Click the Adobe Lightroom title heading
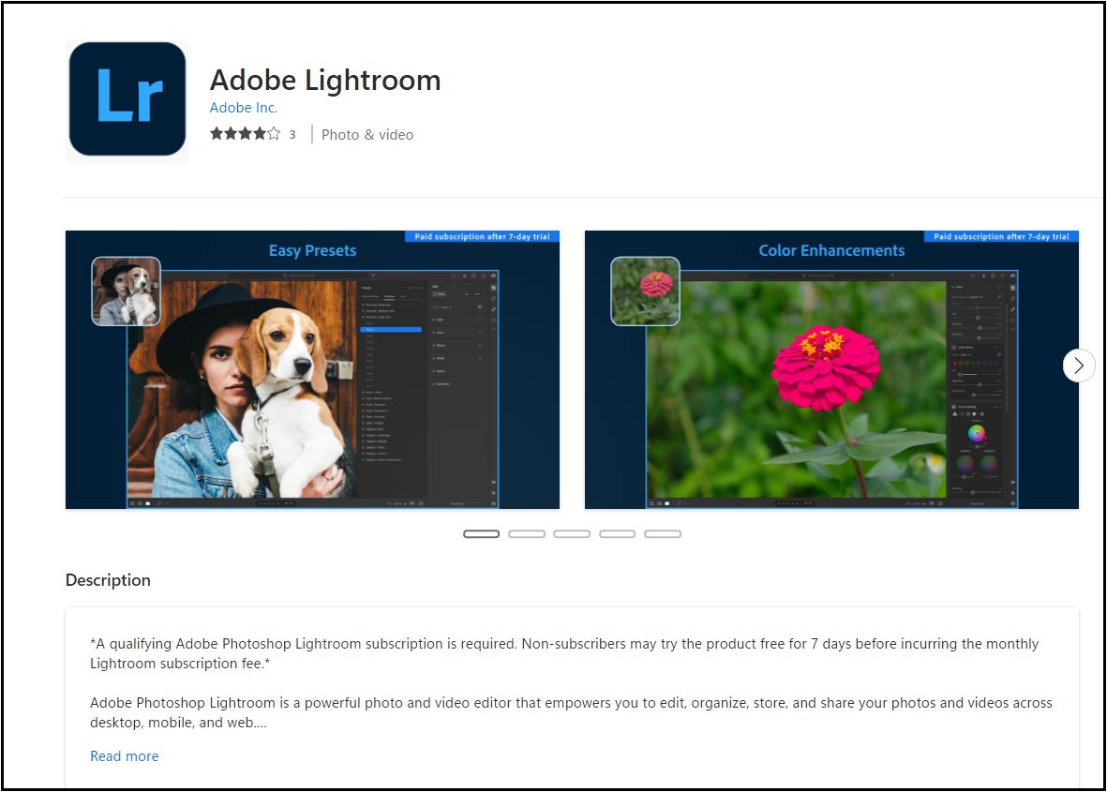Viewport: 1107px width, 792px height. tap(325, 80)
